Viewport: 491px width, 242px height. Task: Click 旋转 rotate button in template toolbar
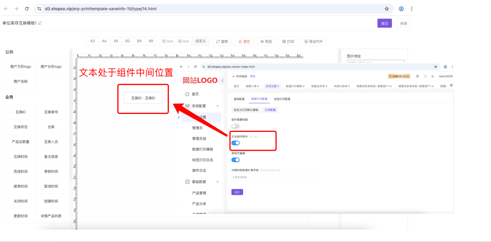pos(222,41)
